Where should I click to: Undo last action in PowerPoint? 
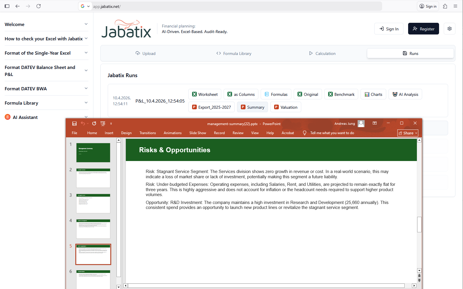83,124
